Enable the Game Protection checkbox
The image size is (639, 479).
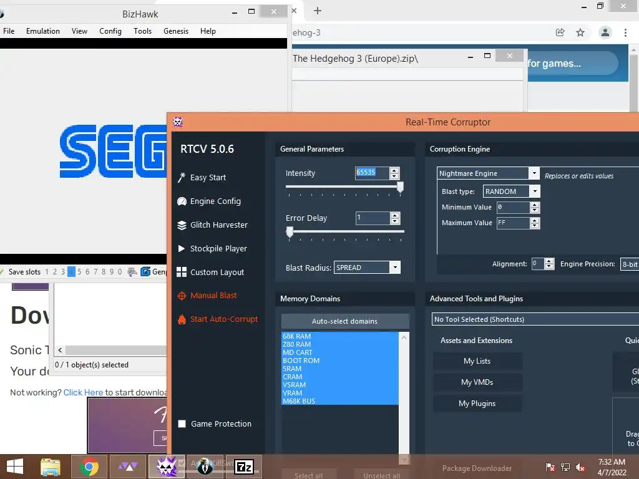point(182,423)
